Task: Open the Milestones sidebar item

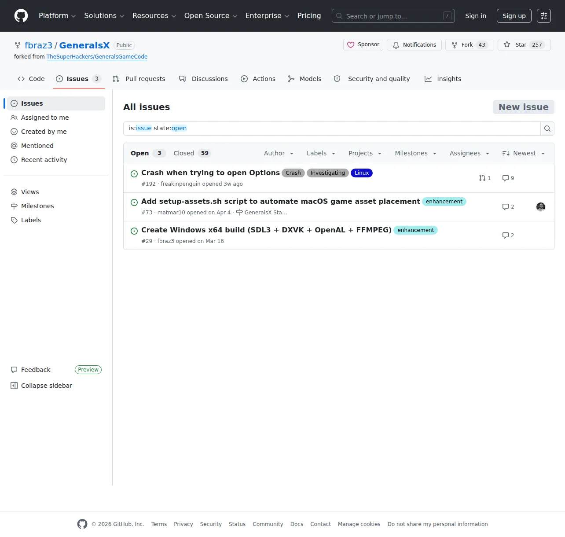Action: [x=56, y=206]
